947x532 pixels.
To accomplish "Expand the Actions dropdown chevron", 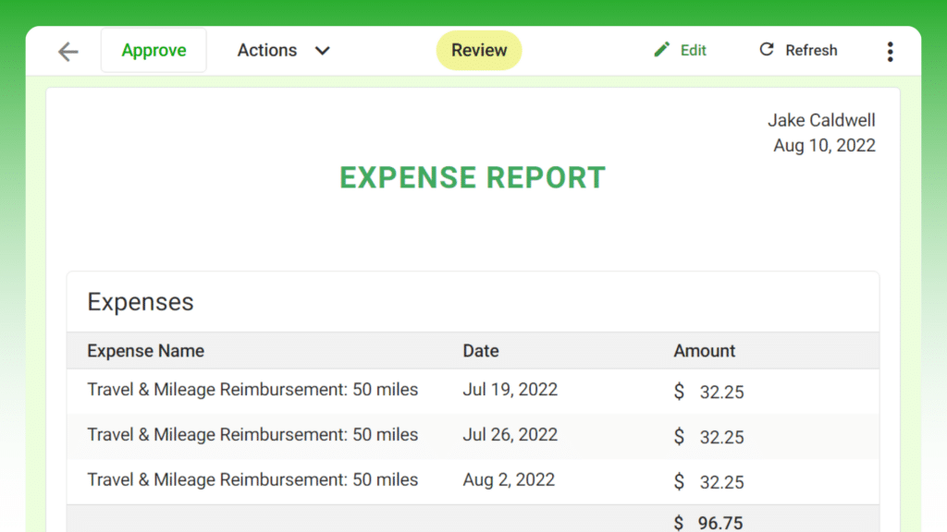I will (323, 51).
